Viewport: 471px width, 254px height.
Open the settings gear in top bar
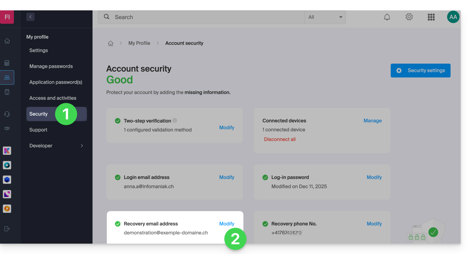(x=409, y=17)
